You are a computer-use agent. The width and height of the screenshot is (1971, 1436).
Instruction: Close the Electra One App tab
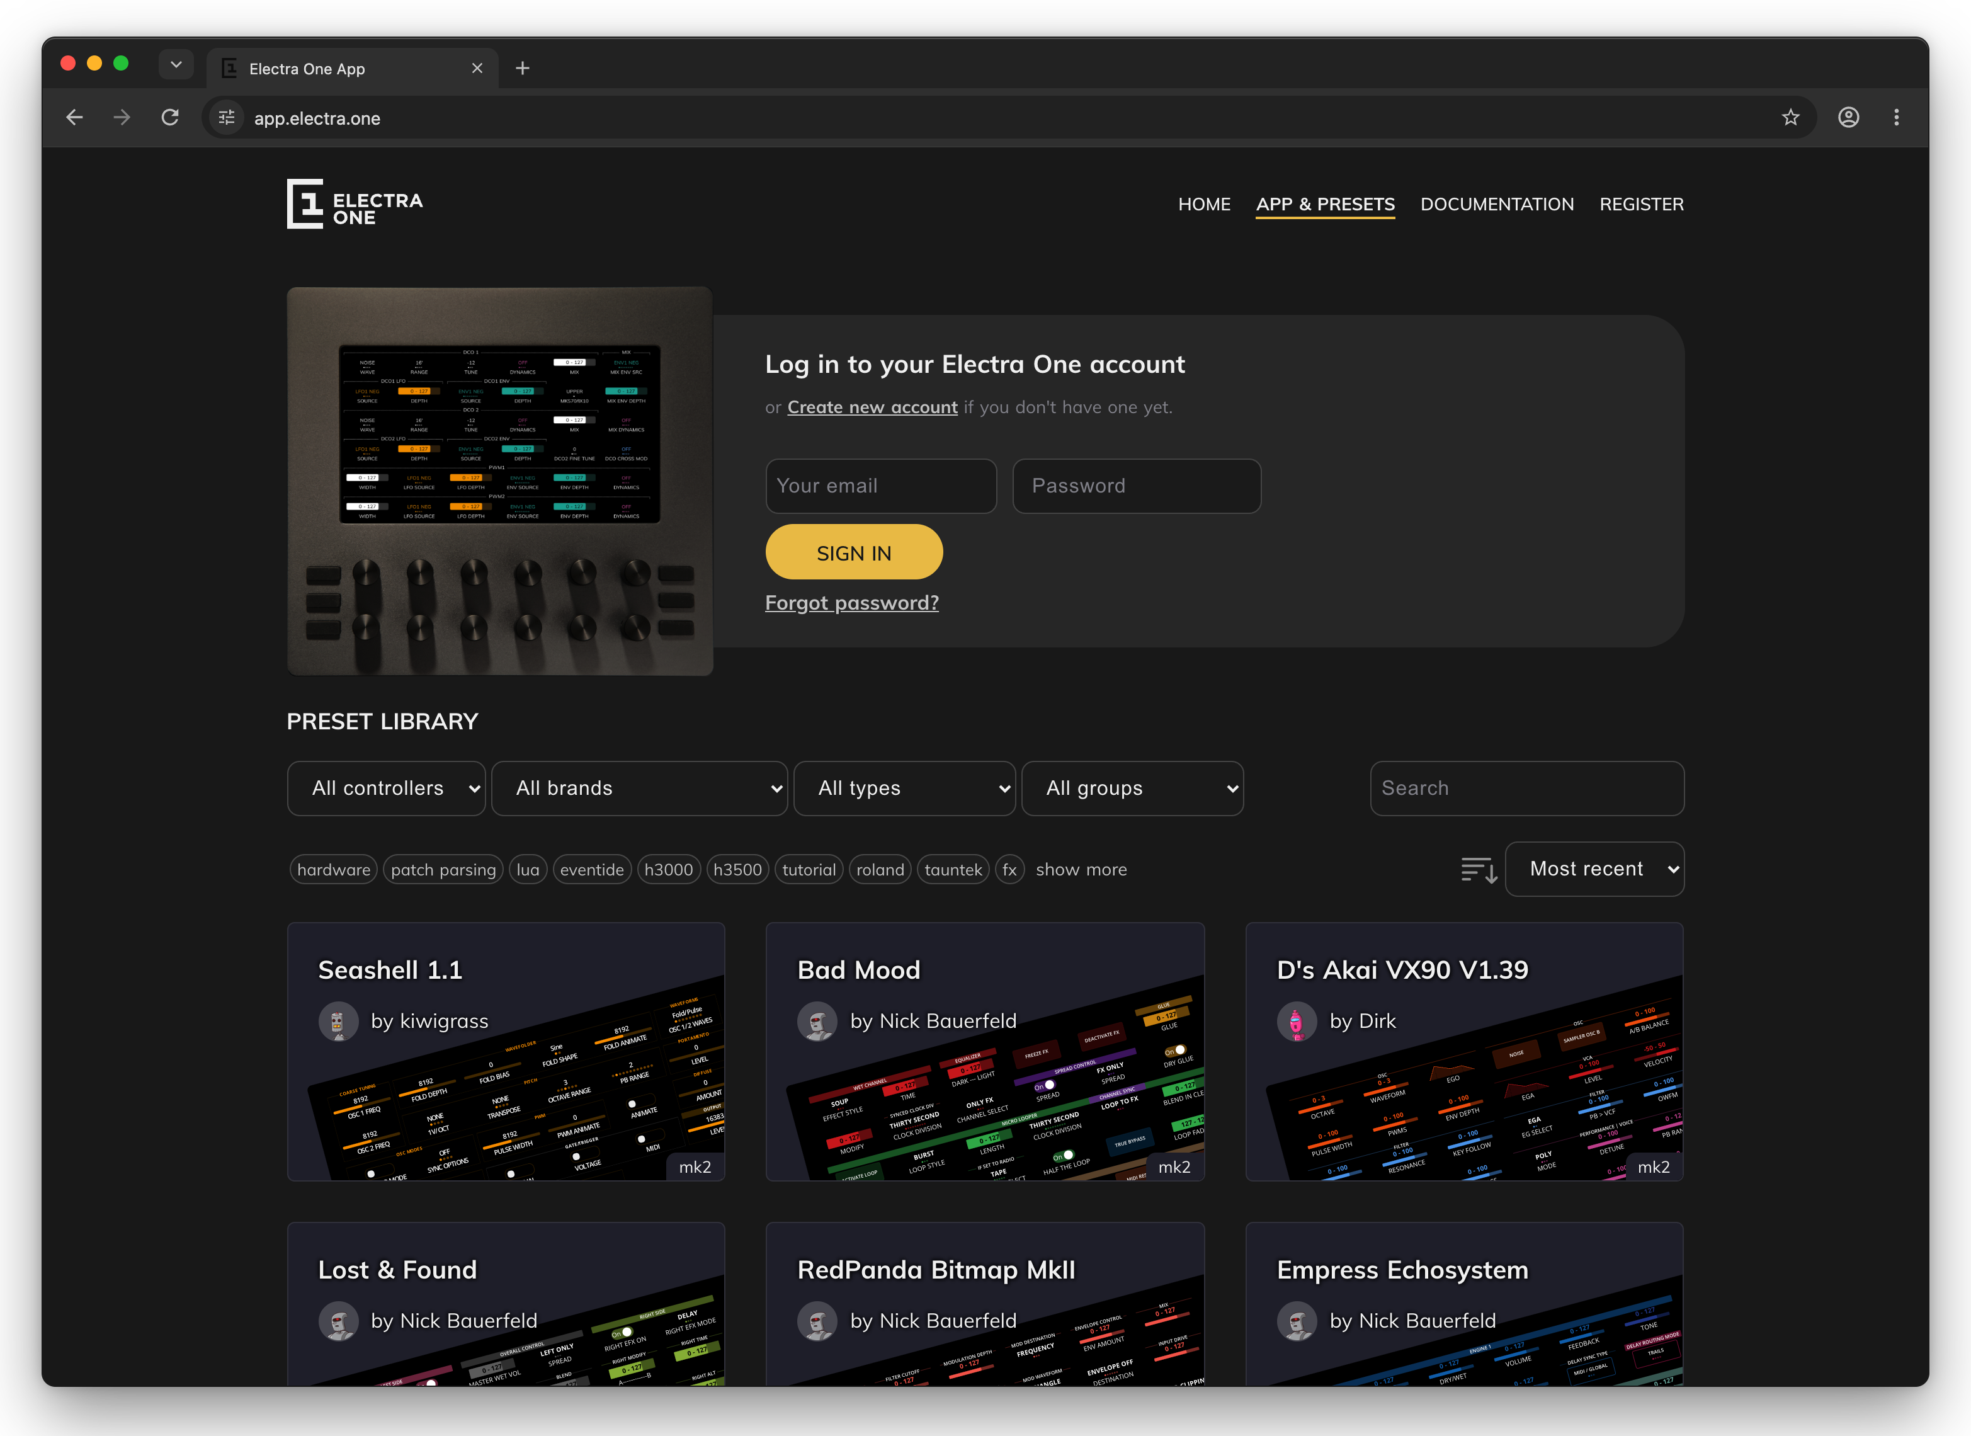tap(477, 68)
